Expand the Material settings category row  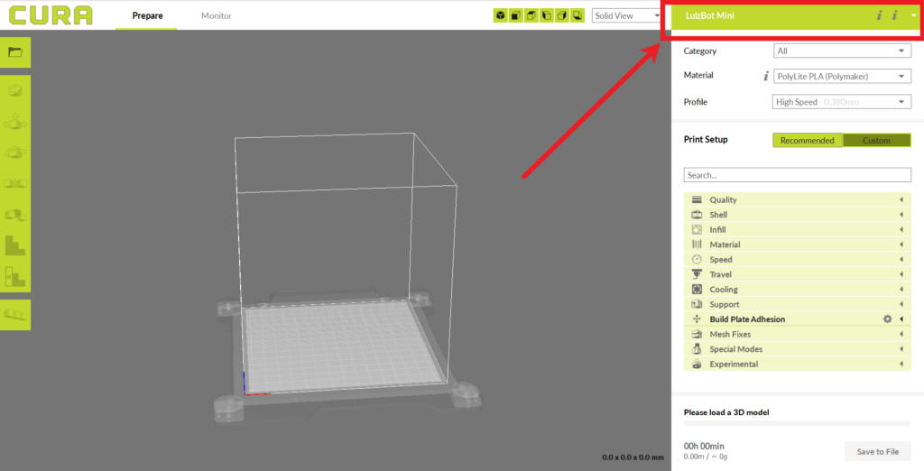[798, 245]
